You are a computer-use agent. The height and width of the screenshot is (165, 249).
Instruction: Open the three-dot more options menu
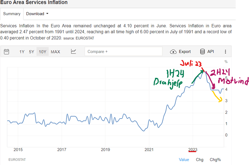click(226, 52)
